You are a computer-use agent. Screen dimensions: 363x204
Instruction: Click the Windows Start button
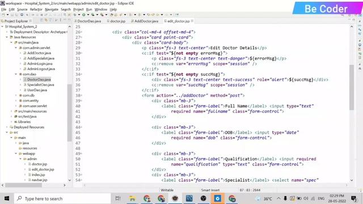(7, 198)
